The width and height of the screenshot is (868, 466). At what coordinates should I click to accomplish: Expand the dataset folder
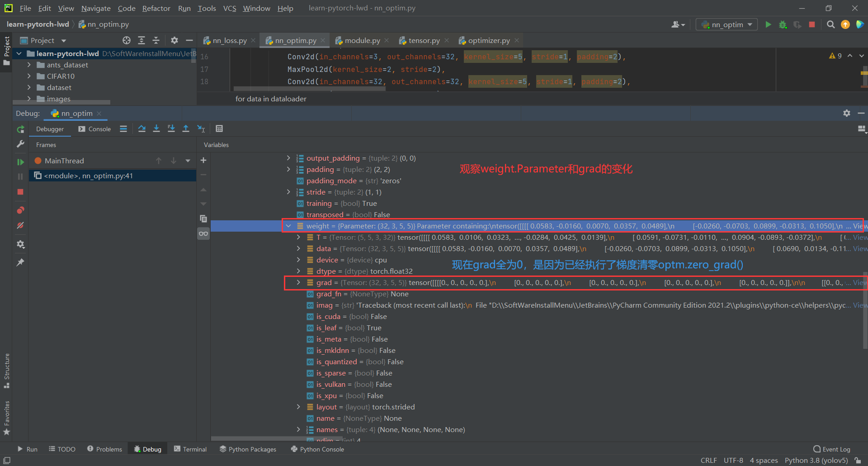click(29, 87)
